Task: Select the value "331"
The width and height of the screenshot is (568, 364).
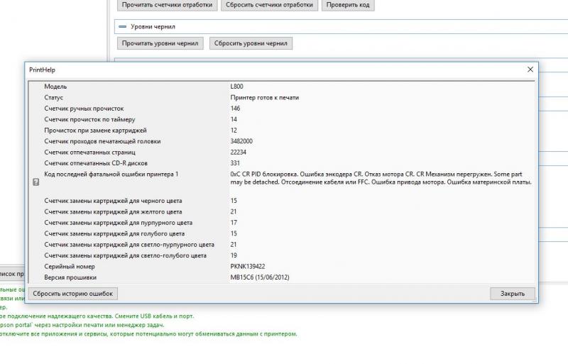Action: pos(235,163)
